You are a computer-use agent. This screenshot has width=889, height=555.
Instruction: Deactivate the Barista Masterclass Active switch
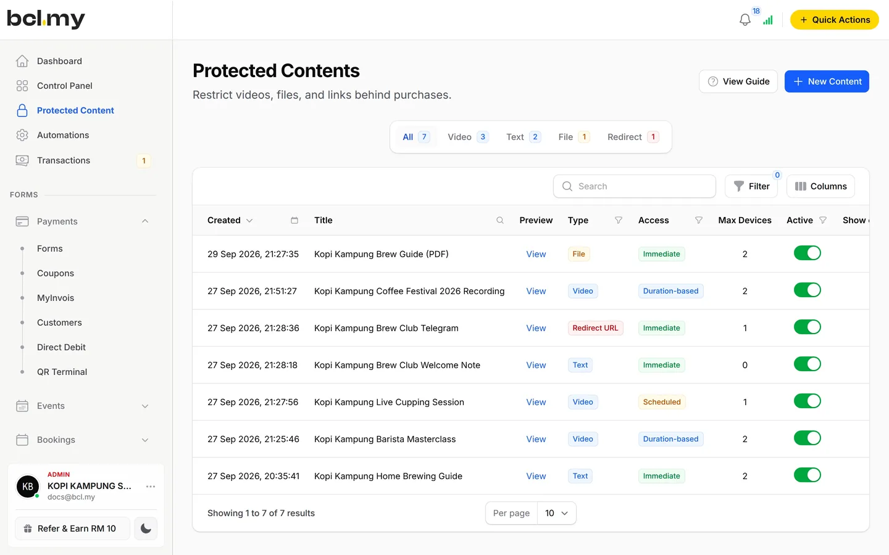[x=807, y=438]
